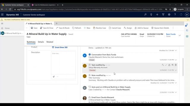Click New in the command bar

pos(87,28)
